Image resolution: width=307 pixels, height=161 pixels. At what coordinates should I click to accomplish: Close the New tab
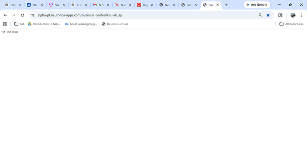pos(174,5)
